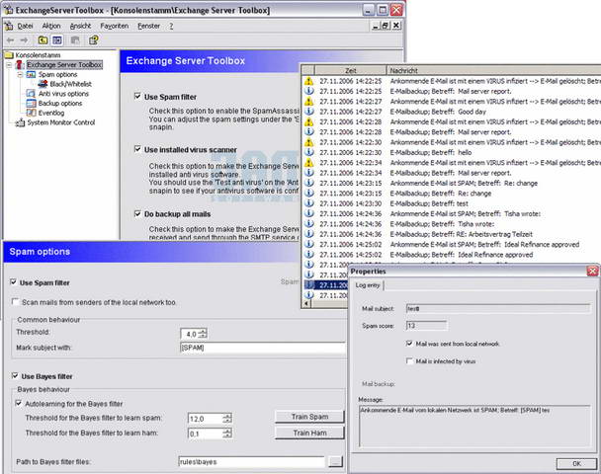Toggle Use Spam filter in Toolbox overview
This screenshot has width=601, height=474.
point(137,96)
